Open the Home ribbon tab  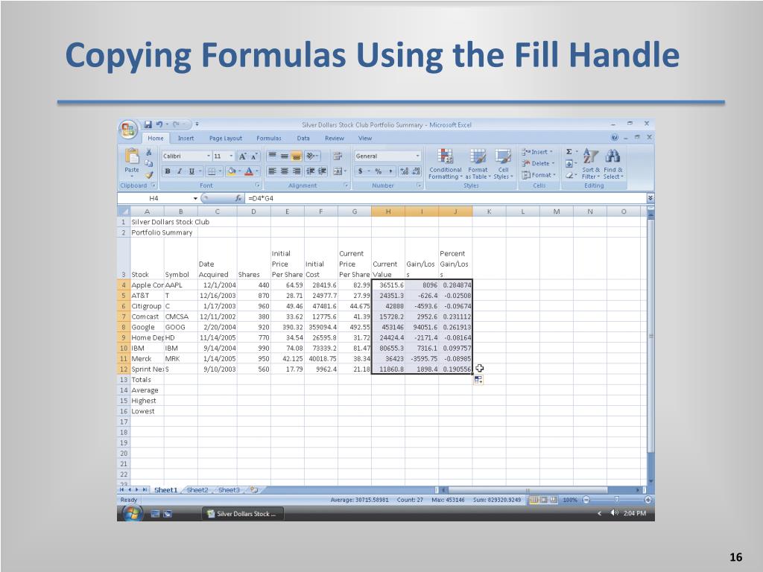(x=156, y=138)
